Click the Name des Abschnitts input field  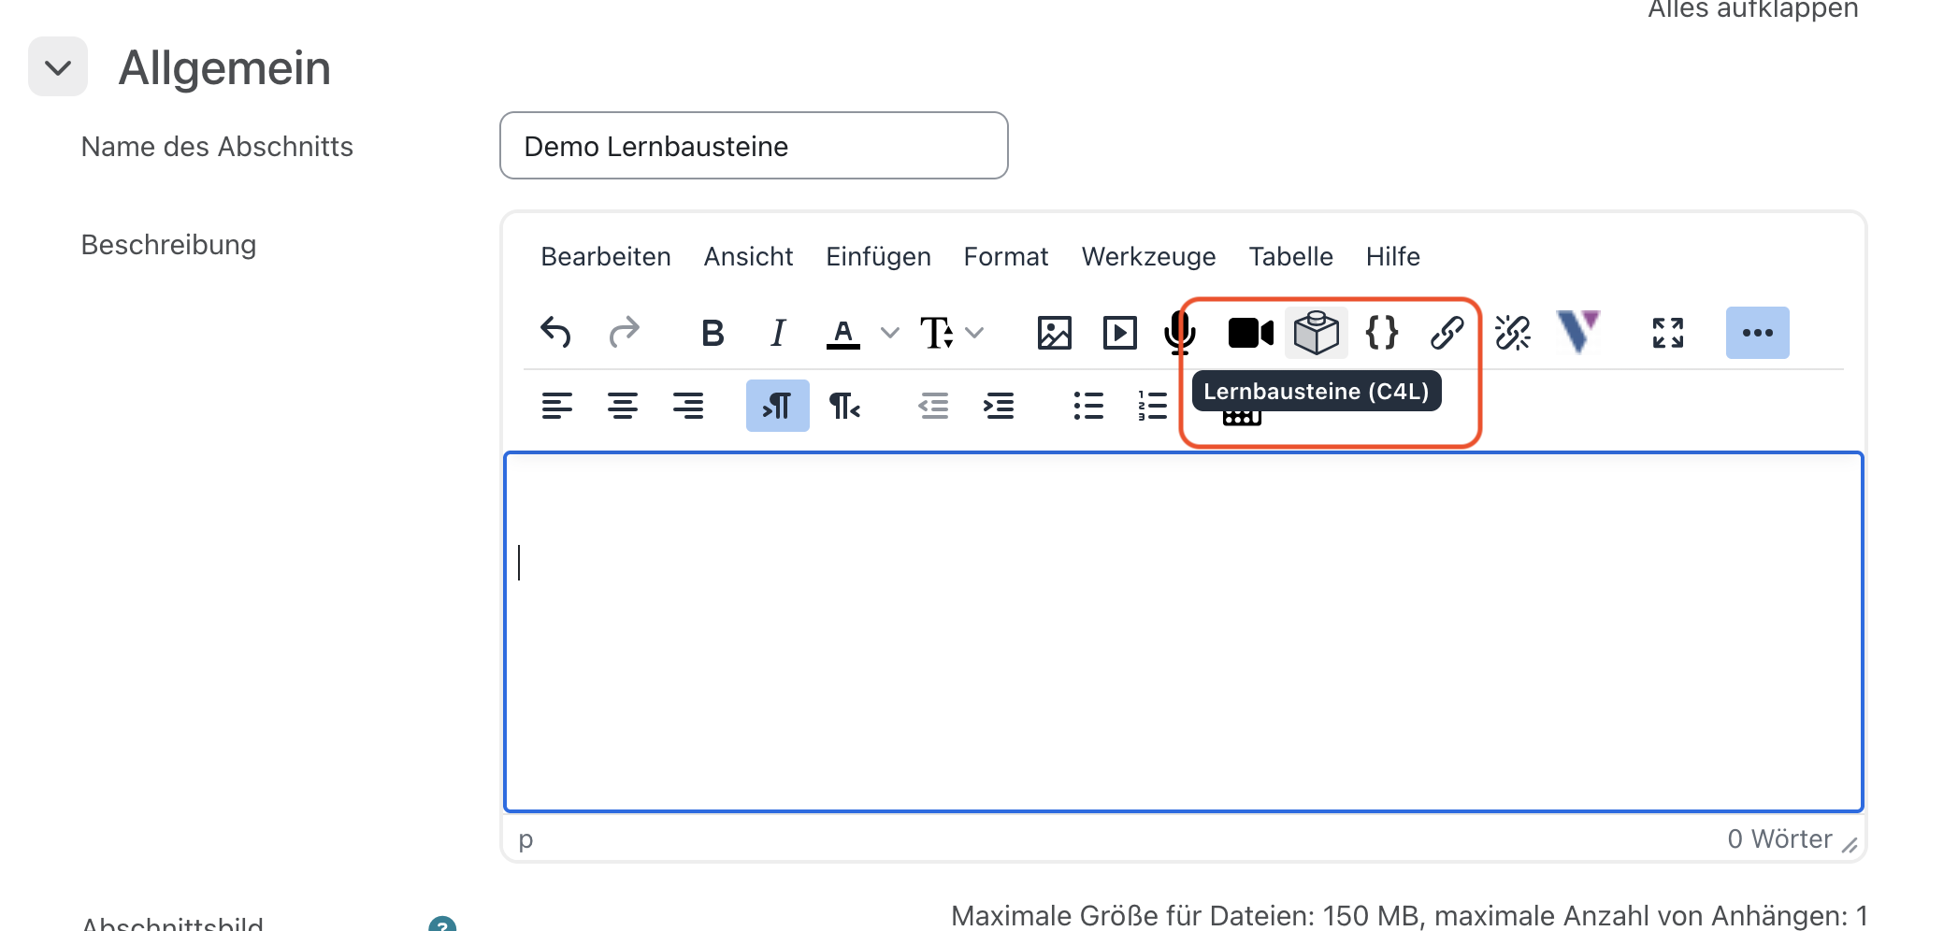coord(754,146)
